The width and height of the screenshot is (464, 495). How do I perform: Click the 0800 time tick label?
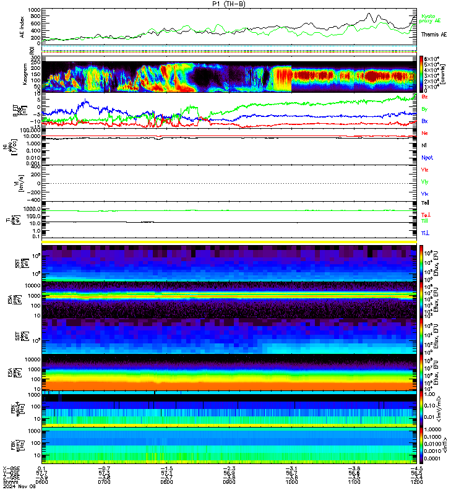pyautogui.click(x=166, y=482)
